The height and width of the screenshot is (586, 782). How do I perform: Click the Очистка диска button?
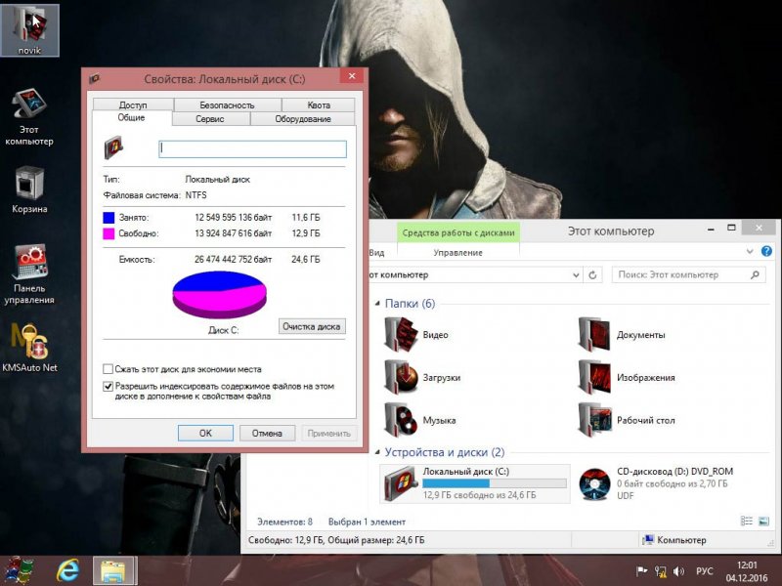[x=312, y=326]
